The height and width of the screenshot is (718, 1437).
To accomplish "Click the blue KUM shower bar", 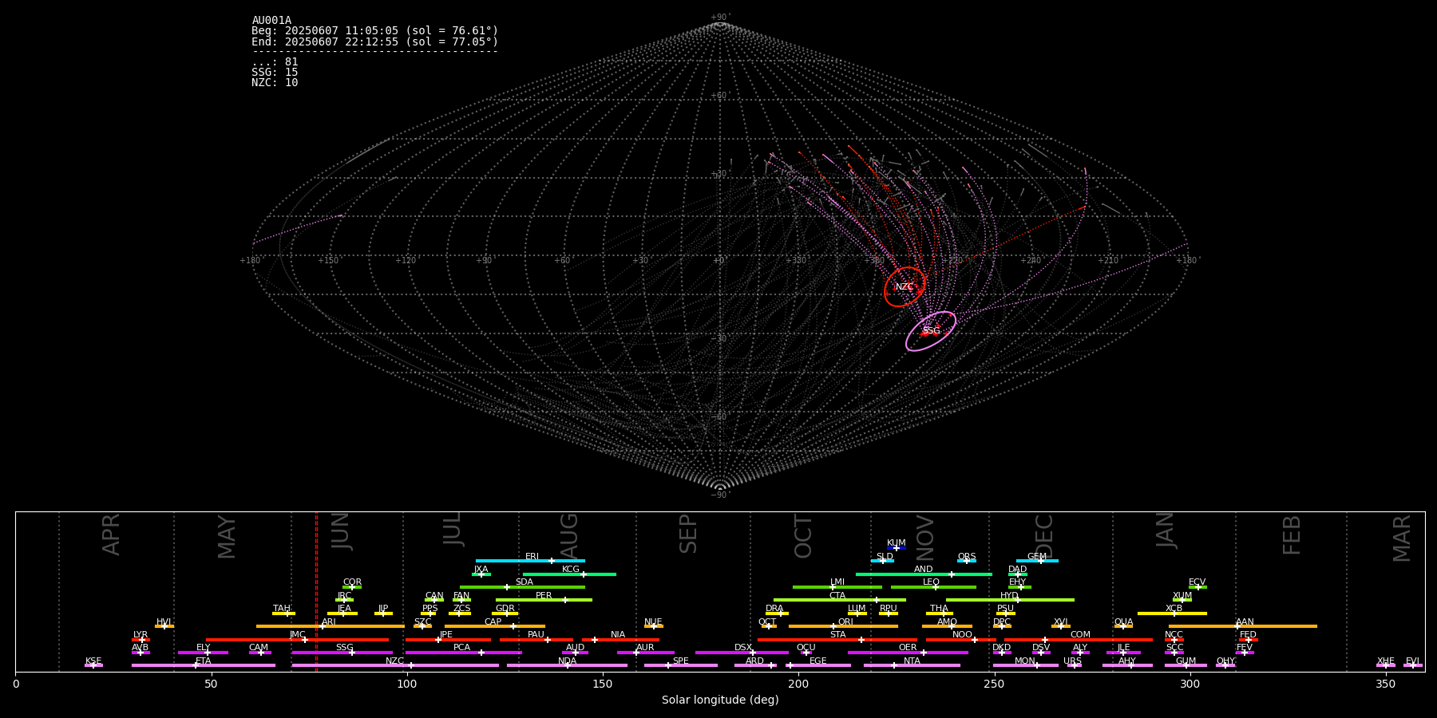I will coord(897,548).
